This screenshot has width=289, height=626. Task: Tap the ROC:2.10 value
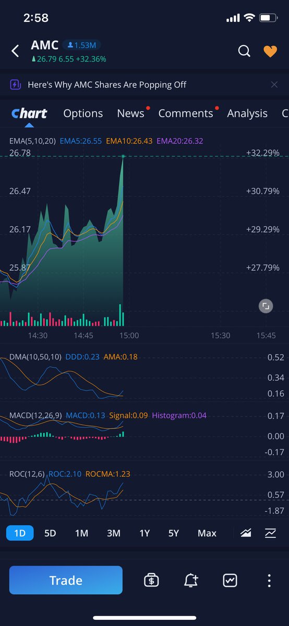tap(65, 474)
